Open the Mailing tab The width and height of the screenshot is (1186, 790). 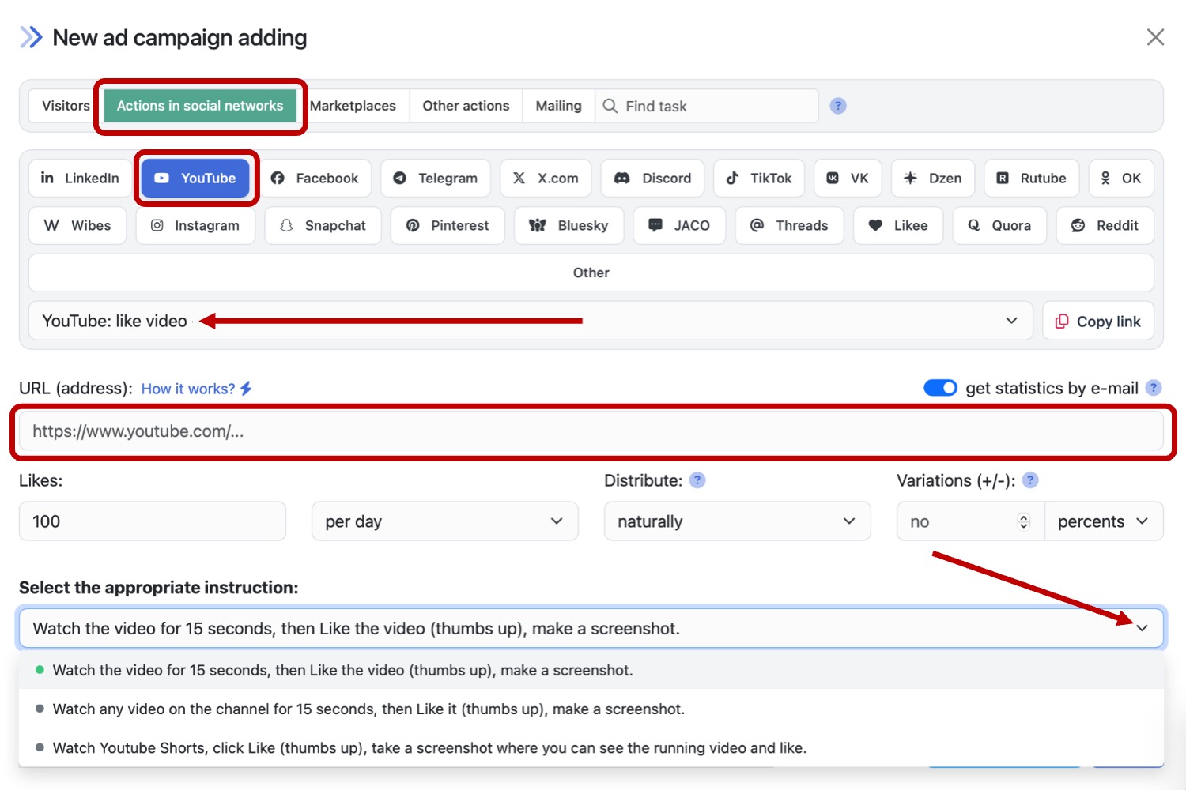[x=558, y=106]
